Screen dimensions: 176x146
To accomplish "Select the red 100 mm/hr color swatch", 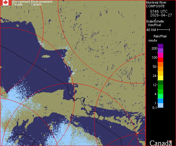I will [x=161, y=60].
